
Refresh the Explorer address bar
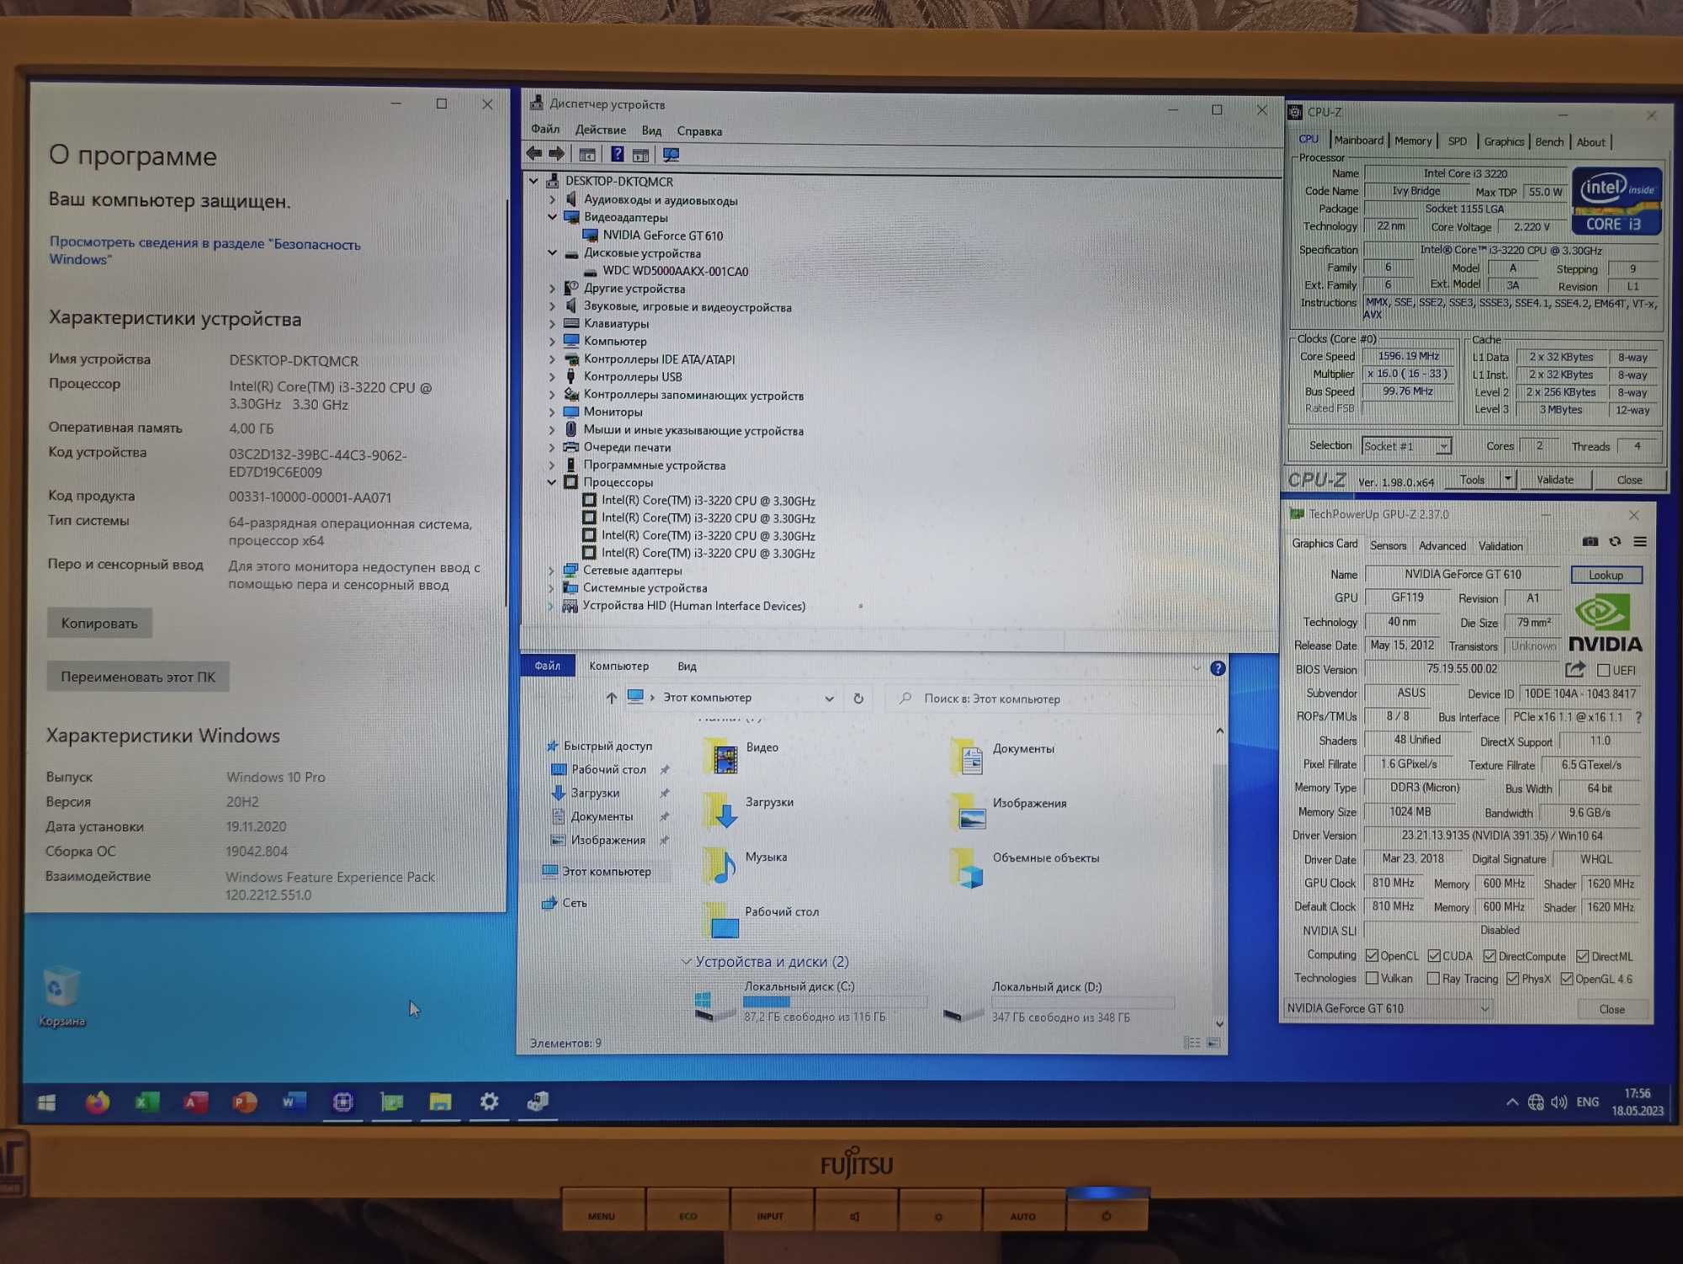tap(858, 698)
